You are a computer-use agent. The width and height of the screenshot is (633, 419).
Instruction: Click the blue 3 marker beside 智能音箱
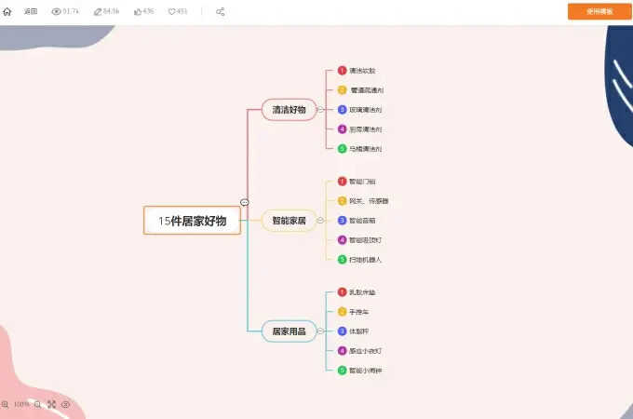(x=342, y=221)
